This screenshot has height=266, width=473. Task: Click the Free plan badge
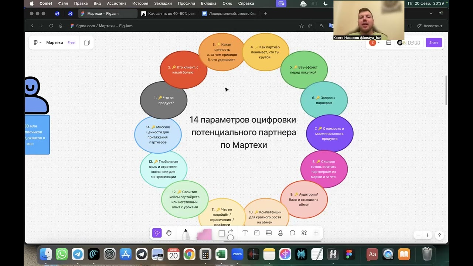71,42
